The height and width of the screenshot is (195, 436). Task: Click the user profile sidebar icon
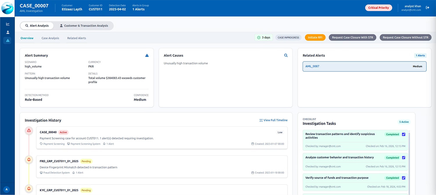pos(8,32)
